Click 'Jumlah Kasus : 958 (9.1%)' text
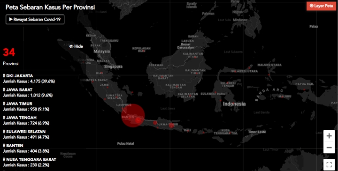Image resolution: width=338 pixels, height=171 pixels. [x=26, y=109]
